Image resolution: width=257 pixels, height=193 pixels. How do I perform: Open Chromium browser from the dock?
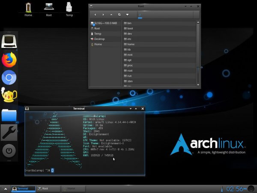9,78
